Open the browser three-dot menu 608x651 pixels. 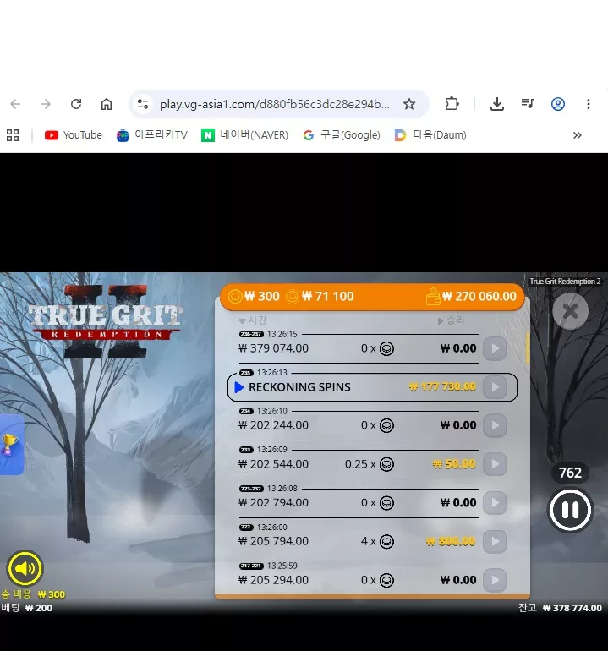[588, 104]
